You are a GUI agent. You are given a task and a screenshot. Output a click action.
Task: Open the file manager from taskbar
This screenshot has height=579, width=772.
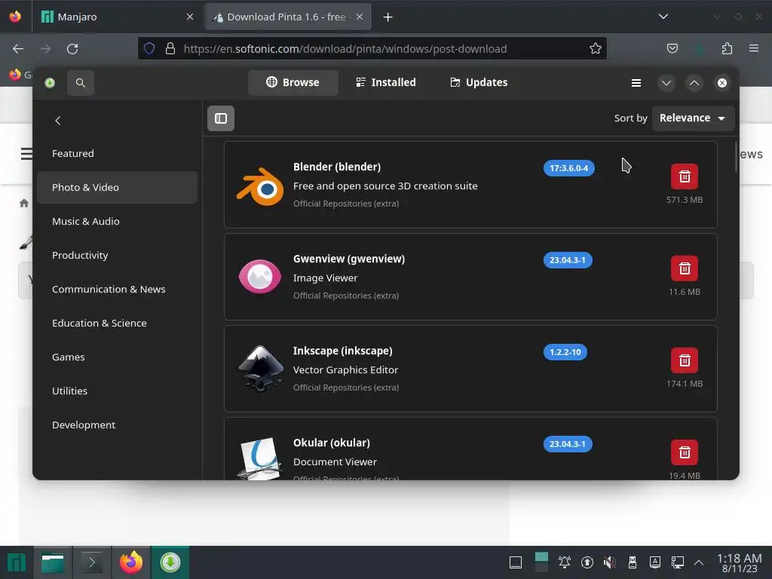(x=53, y=562)
